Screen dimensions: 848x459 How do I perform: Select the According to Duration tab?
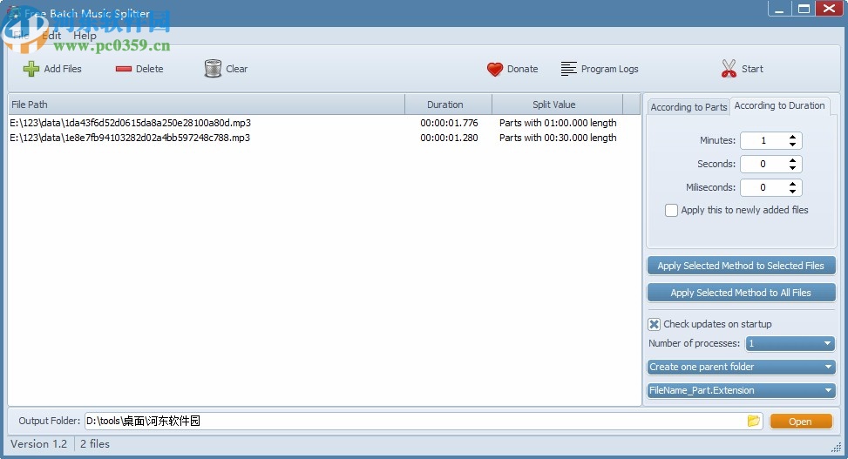(x=779, y=105)
